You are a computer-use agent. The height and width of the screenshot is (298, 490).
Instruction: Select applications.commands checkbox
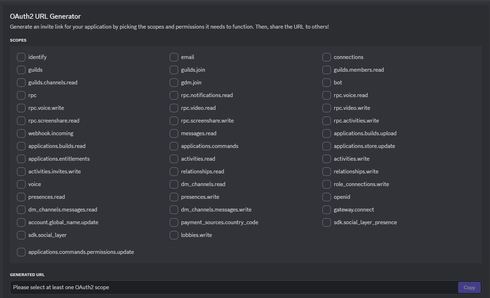[x=174, y=146]
